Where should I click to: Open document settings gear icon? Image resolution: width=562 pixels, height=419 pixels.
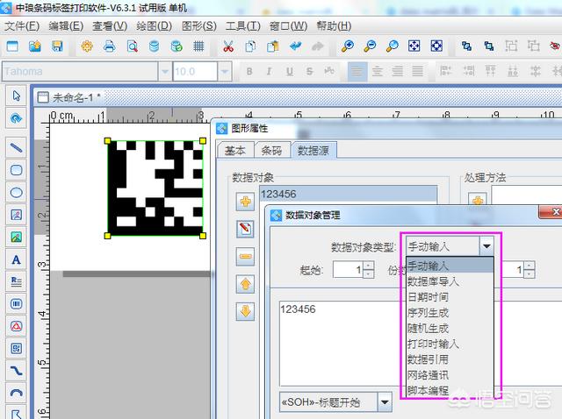pyautogui.click(x=87, y=46)
